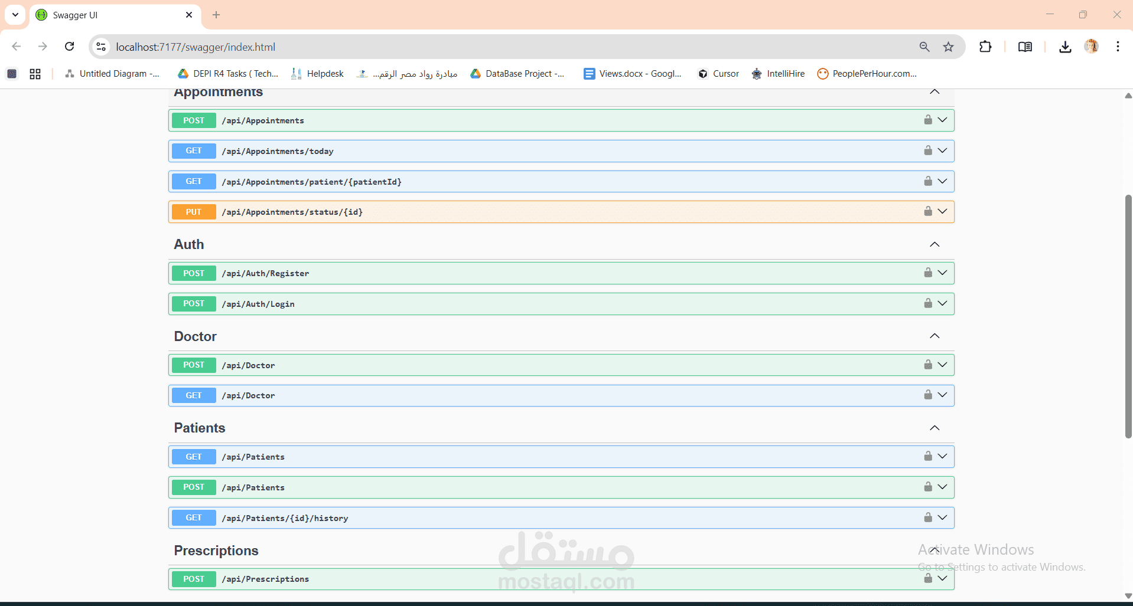
Task: Expand the POST /api/Appointments endpoint
Action: pos(942,120)
